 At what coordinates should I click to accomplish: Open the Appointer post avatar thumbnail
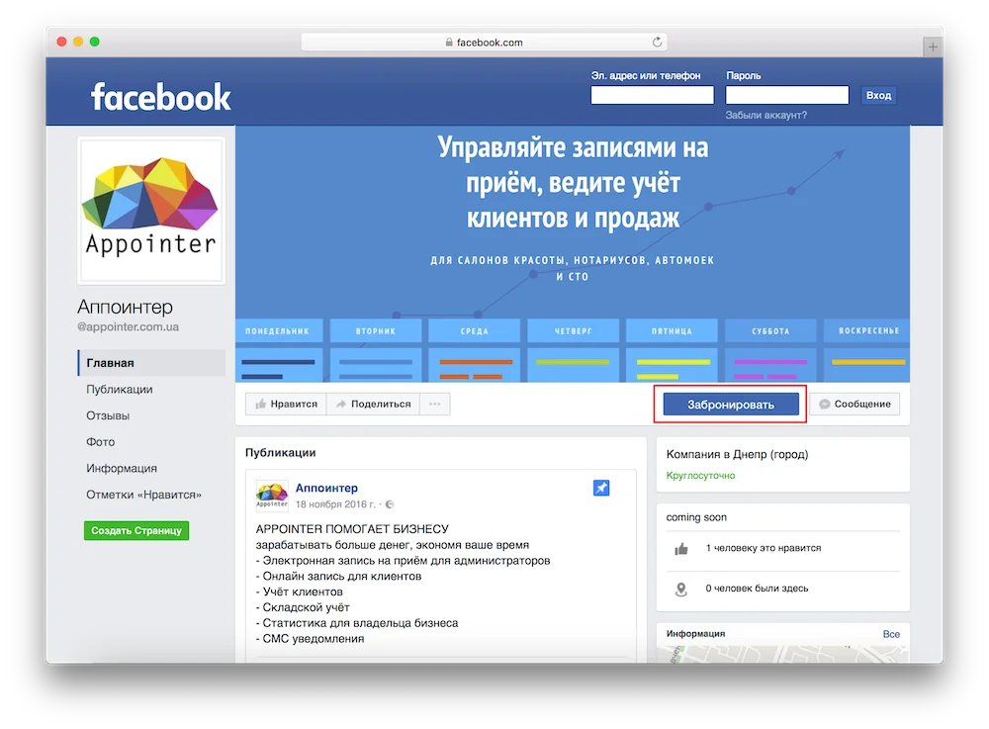(x=272, y=495)
